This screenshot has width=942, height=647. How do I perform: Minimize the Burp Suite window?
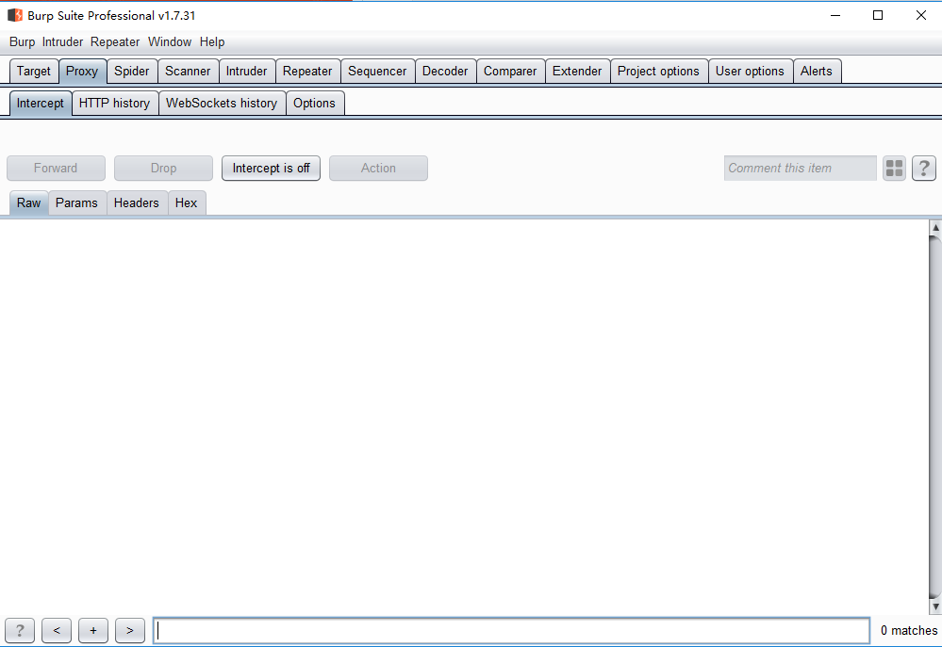835,15
